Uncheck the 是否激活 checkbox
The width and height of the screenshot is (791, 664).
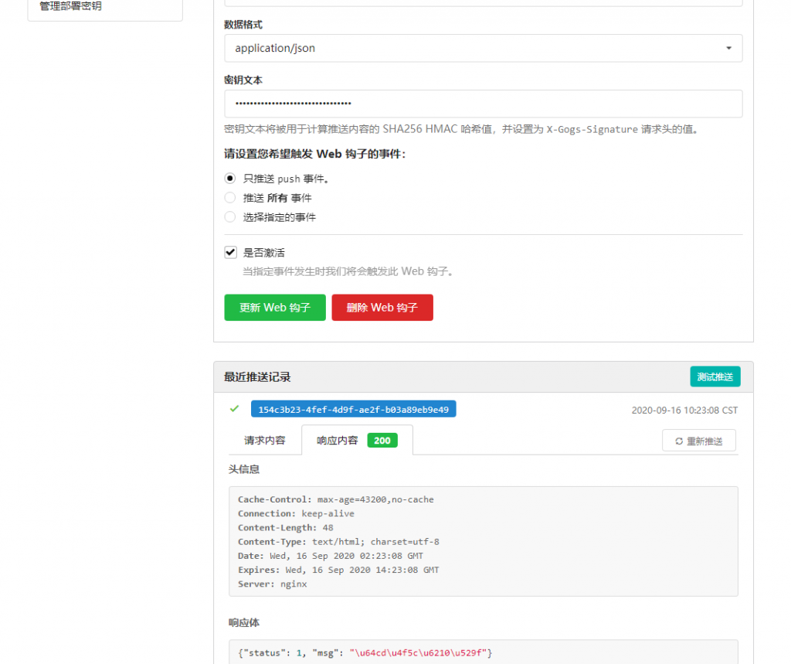(x=229, y=251)
